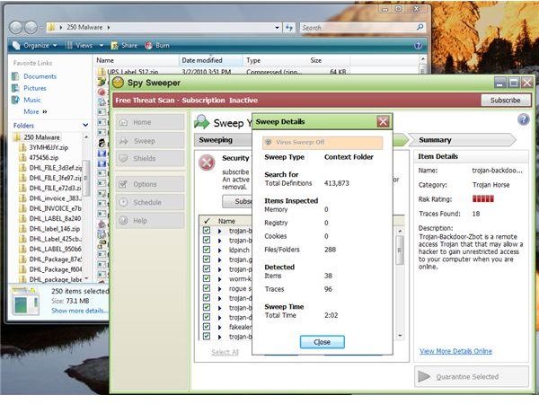Expand the worm-k threat row arrow
Screen dimensions: 539x404
click(220, 279)
